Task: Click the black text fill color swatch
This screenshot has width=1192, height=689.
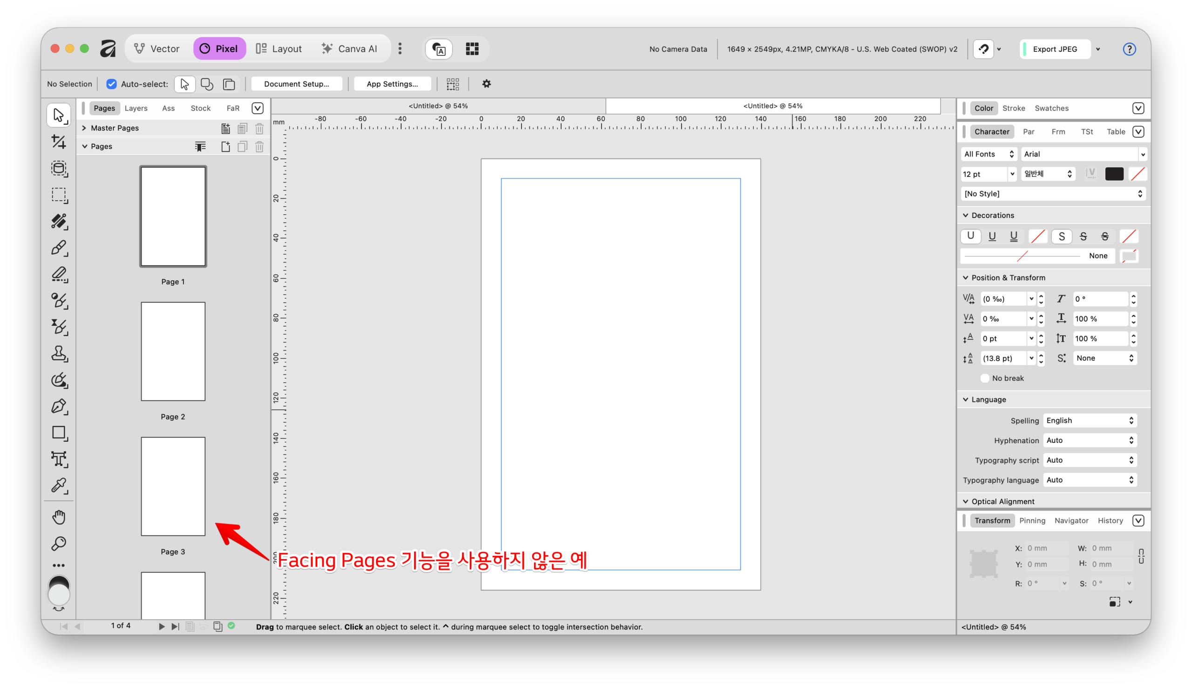Action: point(1114,174)
